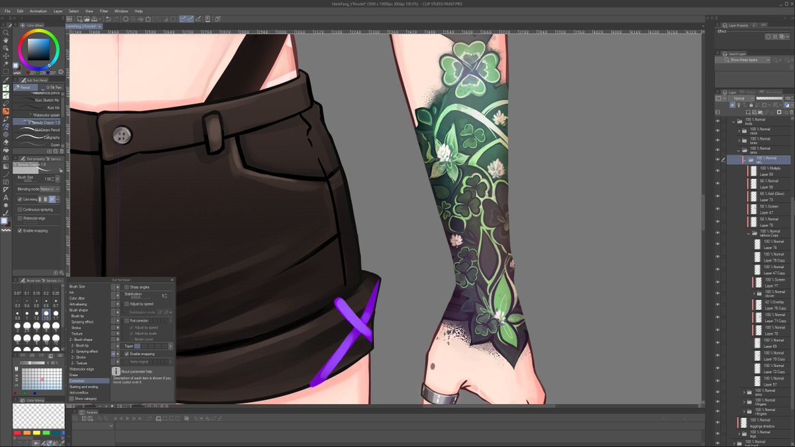Select the Hand move tool
The height and width of the screenshot is (447, 795).
point(5,40)
